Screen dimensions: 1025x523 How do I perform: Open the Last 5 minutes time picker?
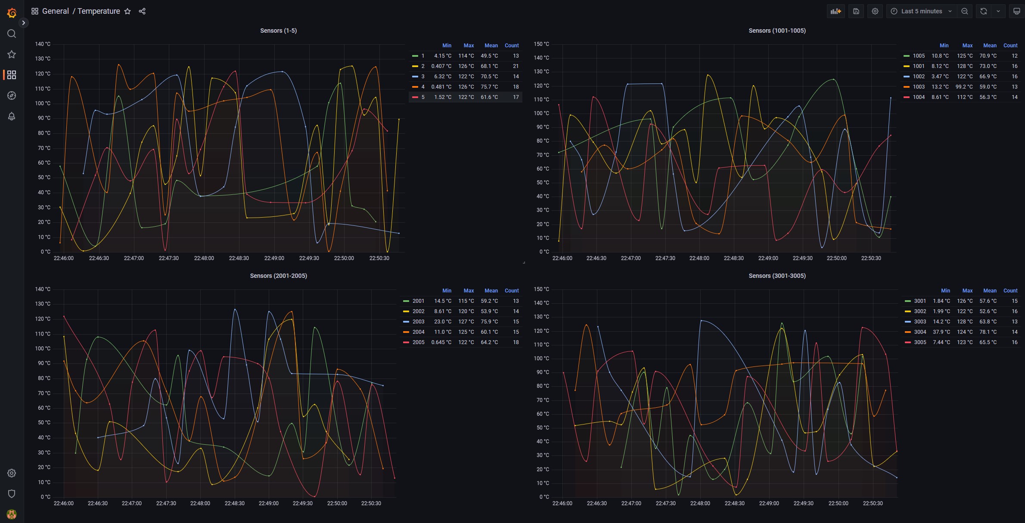pos(921,11)
